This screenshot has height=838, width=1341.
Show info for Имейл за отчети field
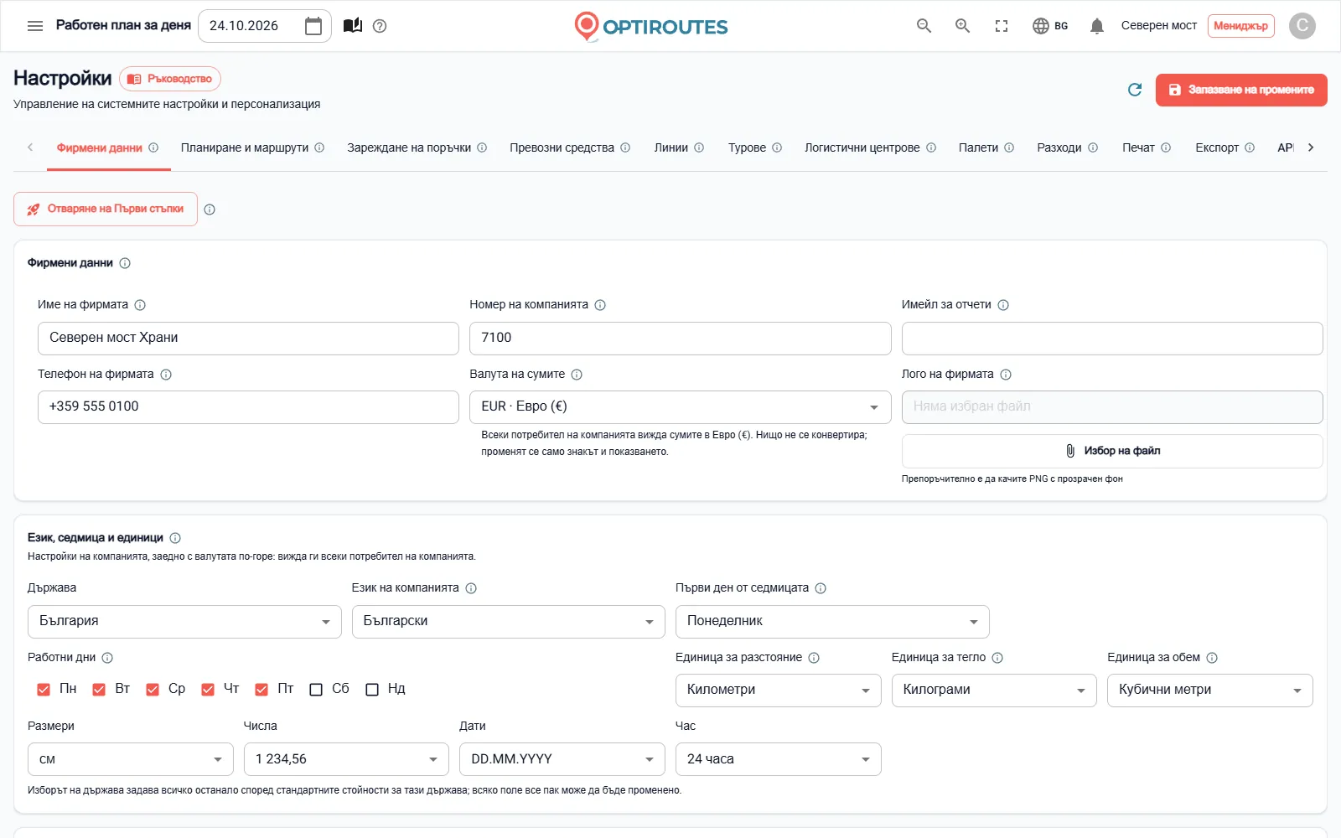pos(1003,305)
